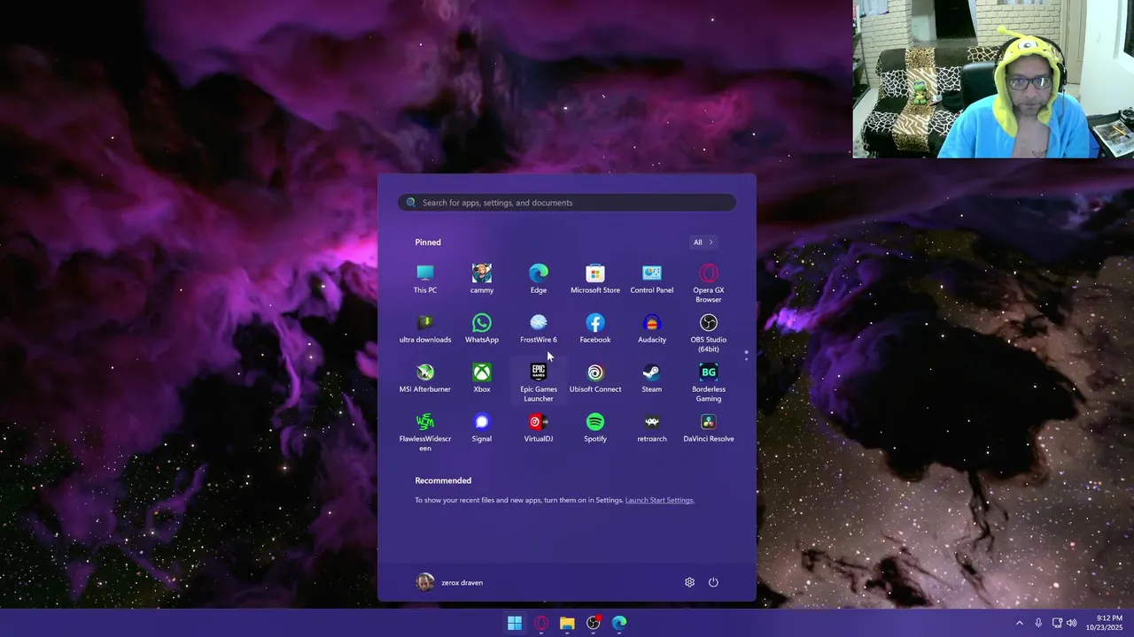Open Launch Start Settings link
1134x637 pixels.
659,501
